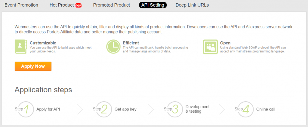This screenshot has width=308, height=127.
Task: Click the 'Online call' step label
Action: coord(266,109)
